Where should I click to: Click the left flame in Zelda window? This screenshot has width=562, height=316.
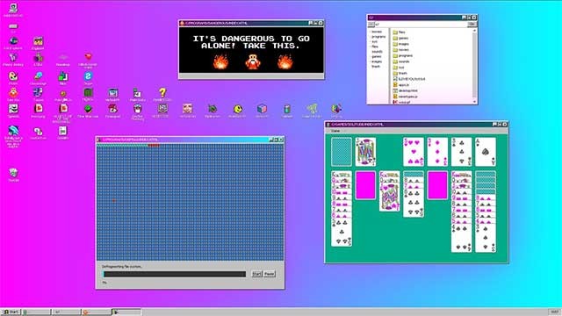coord(220,61)
